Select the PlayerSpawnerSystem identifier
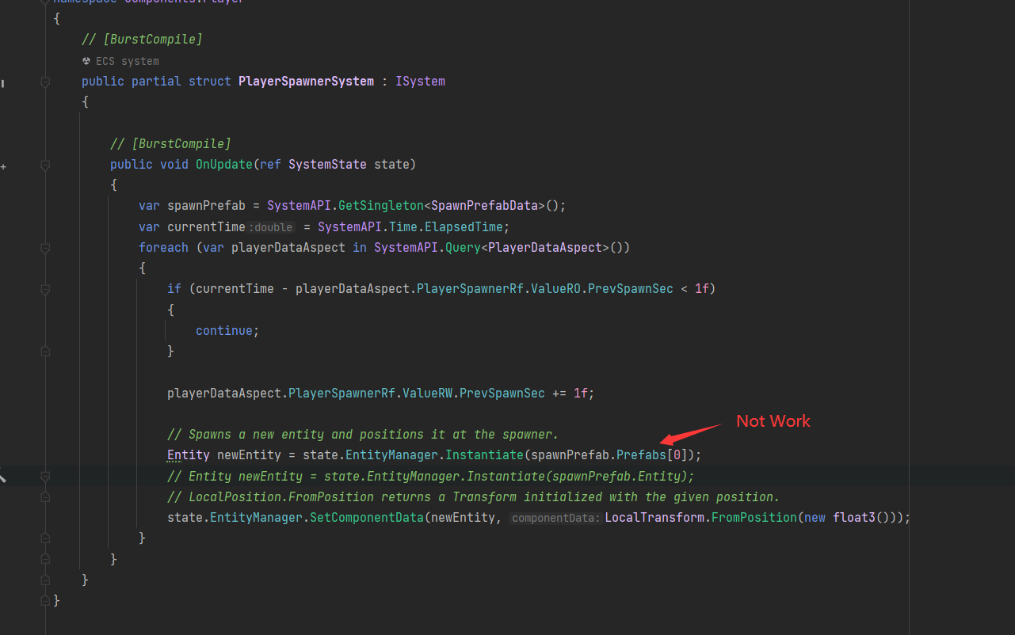 [x=306, y=81]
